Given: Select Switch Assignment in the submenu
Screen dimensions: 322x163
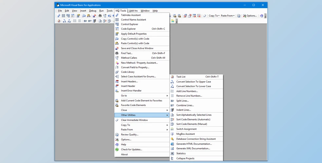Looking at the screenshot, I should tap(197, 129).
